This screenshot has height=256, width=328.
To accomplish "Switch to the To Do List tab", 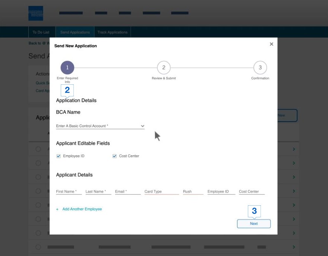I will click(x=41, y=32).
